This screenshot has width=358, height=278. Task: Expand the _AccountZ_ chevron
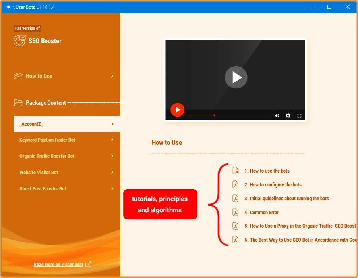112,124
